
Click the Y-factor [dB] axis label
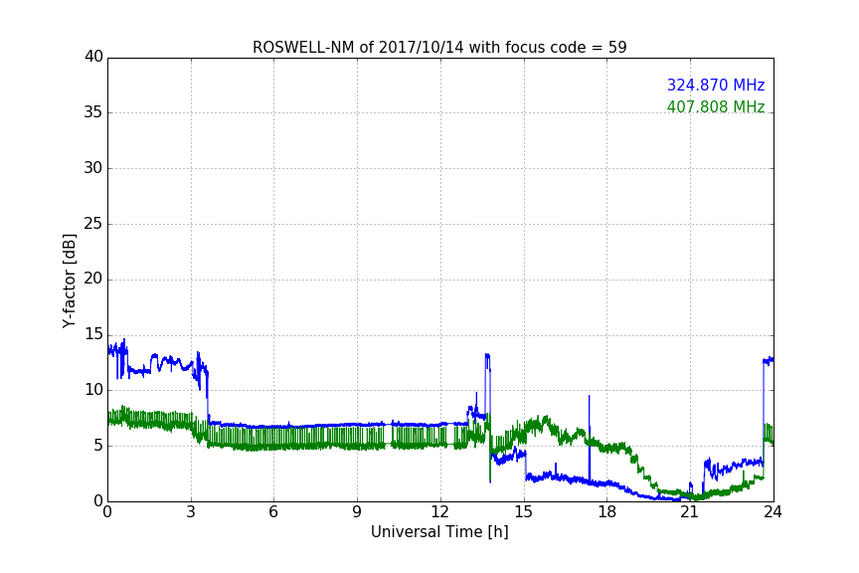pyautogui.click(x=70, y=281)
